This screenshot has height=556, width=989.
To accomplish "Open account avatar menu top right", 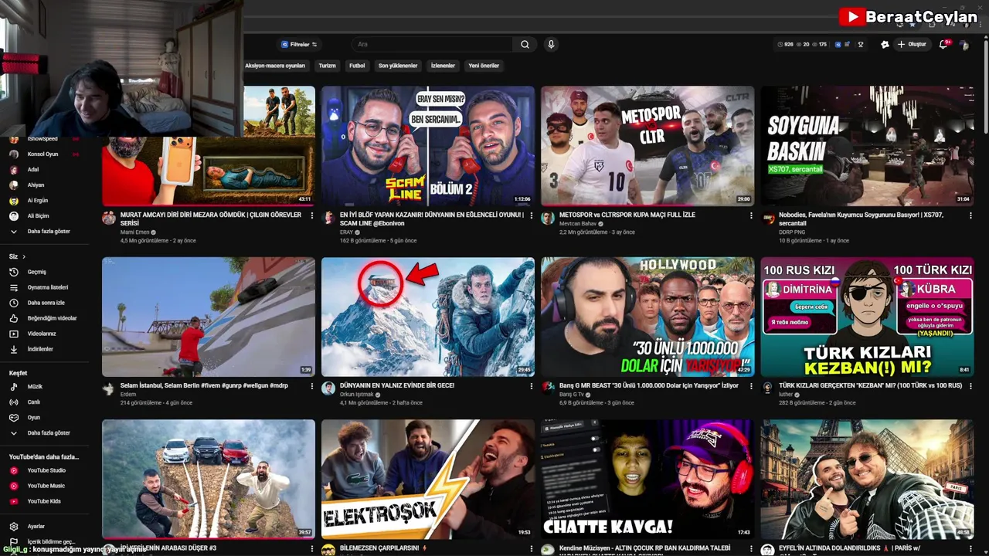I will 964,45.
